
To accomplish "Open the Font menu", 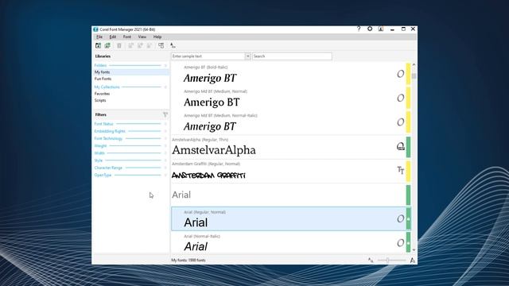I will tap(127, 37).
